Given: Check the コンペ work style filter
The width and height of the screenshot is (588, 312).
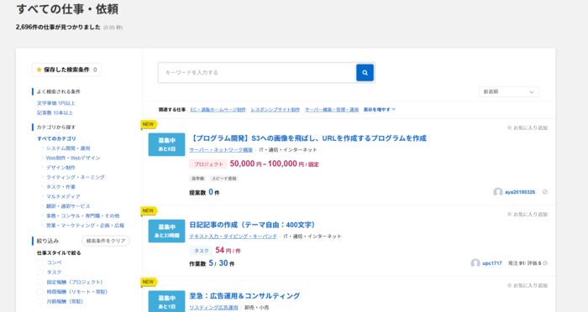Looking at the screenshot, I should point(40,263).
